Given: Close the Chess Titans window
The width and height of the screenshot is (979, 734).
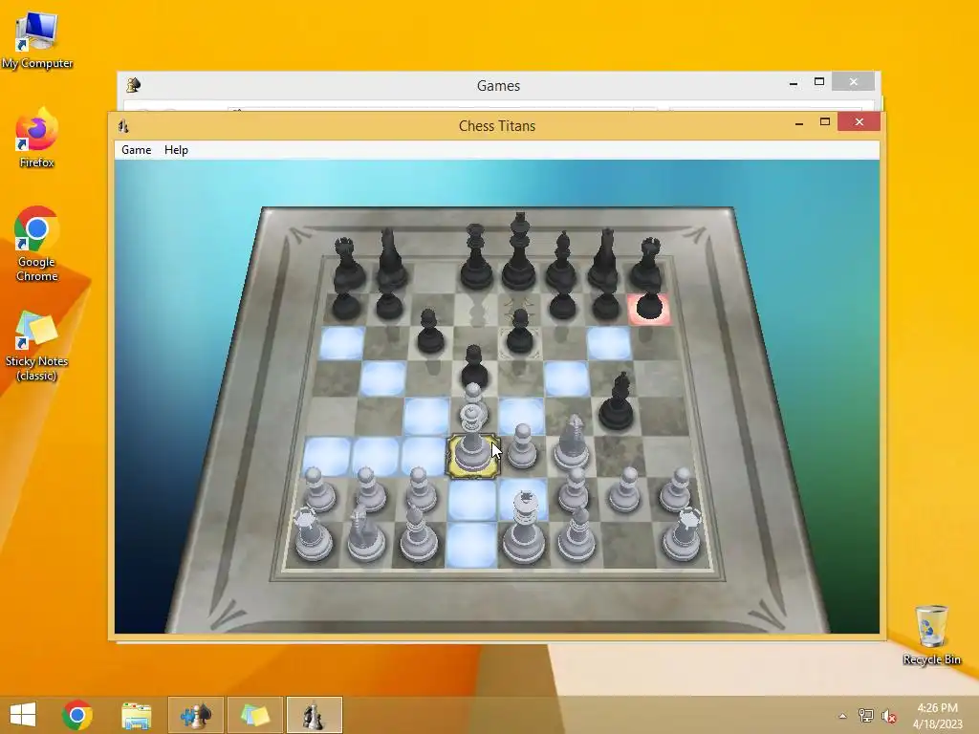Looking at the screenshot, I should click(859, 121).
